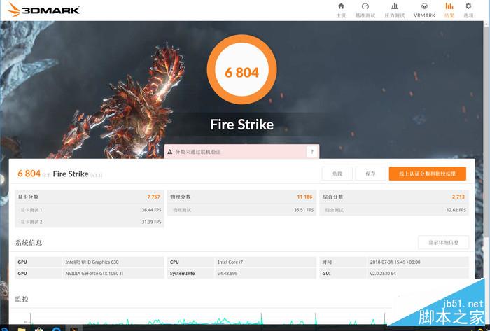Click the 分数未通过联机验证 warning message
The image size is (490, 331).
point(198,152)
